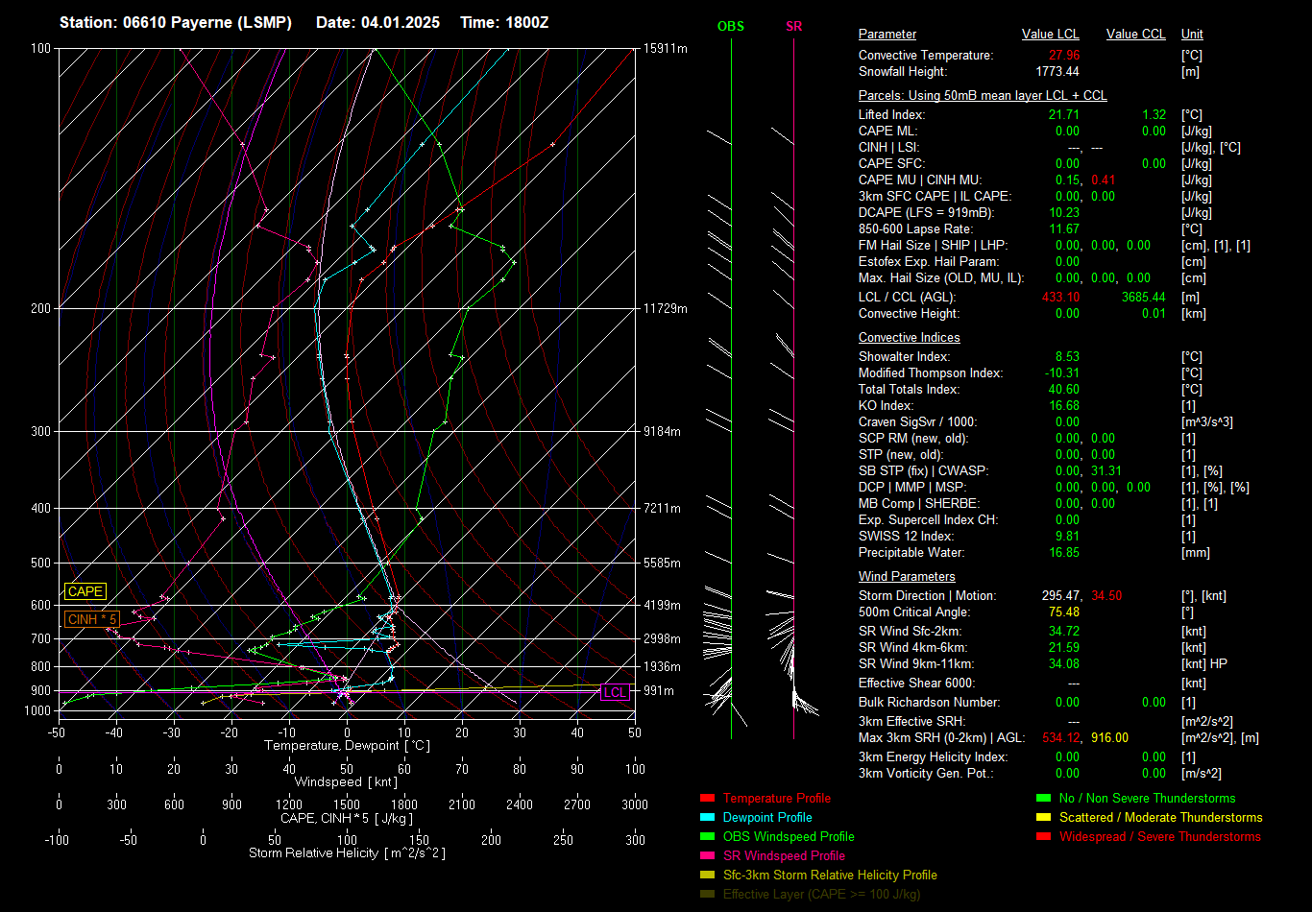This screenshot has height=912, width=1312.
Task: Click the yellow Sfc-3km Storm Relative Helicity swatch
Action: 708,875
